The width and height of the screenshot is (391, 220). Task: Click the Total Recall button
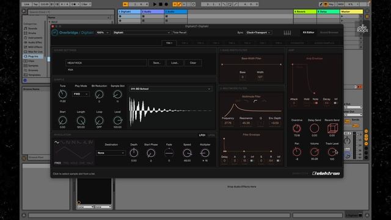[180, 32]
